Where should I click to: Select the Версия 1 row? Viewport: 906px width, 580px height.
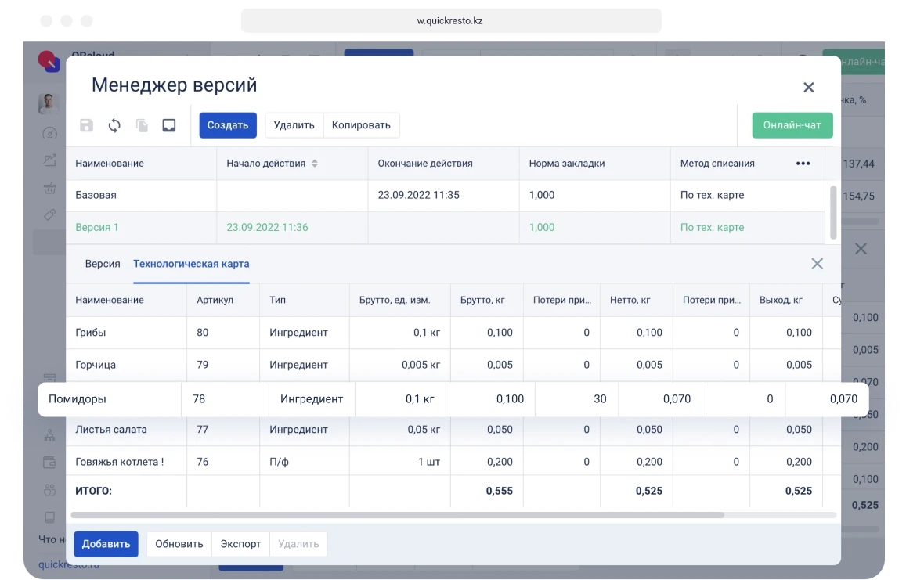[x=97, y=228]
